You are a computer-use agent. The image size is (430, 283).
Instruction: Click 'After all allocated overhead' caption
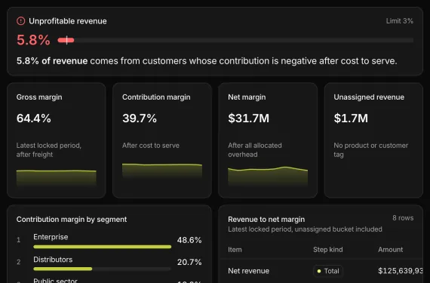coord(255,150)
